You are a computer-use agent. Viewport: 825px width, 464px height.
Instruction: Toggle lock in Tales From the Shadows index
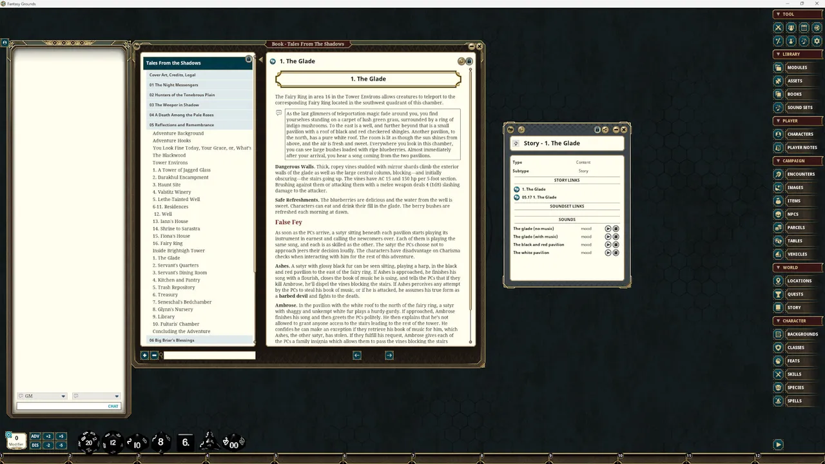pos(248,59)
